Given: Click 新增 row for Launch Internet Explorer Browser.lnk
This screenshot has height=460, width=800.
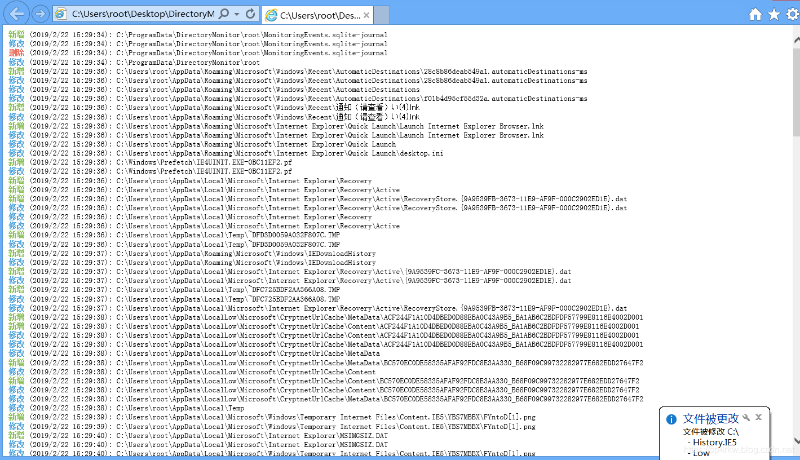Looking at the screenshot, I should click(276, 126).
